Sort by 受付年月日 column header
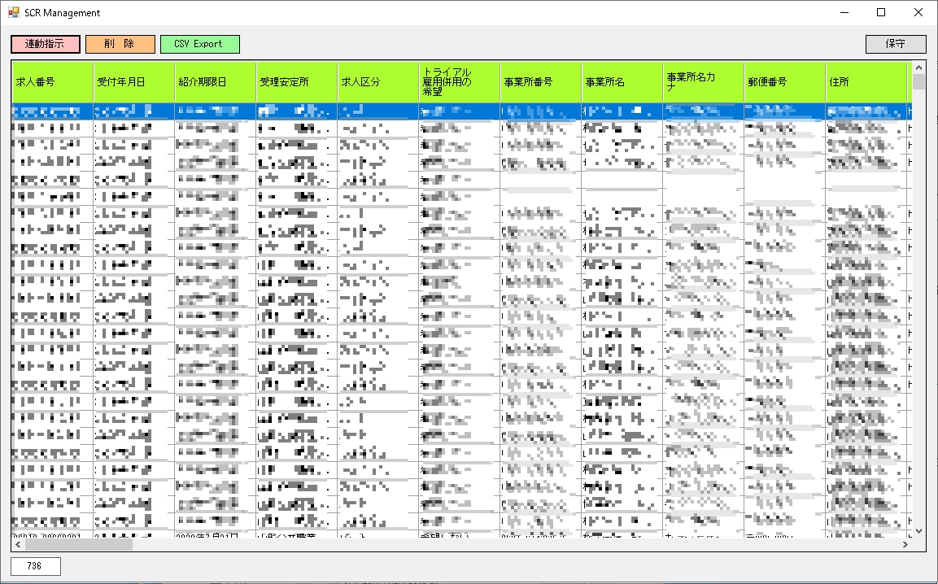Image resolution: width=938 pixels, height=584 pixels. (134, 82)
